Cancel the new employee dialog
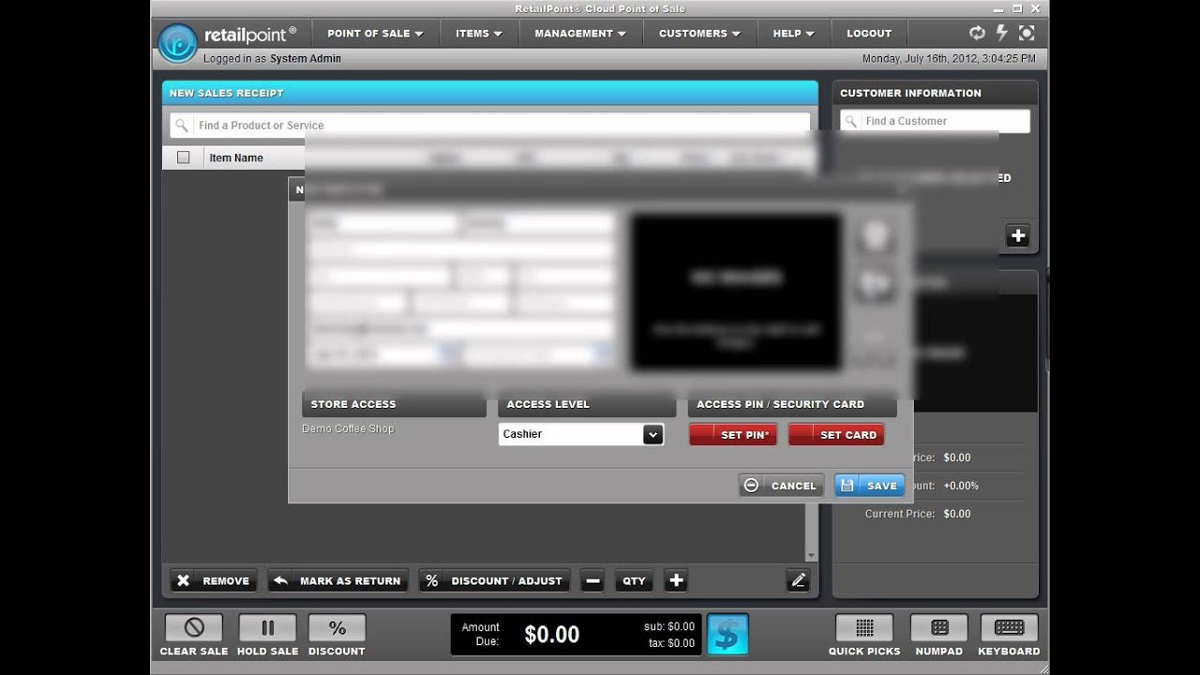 781,486
